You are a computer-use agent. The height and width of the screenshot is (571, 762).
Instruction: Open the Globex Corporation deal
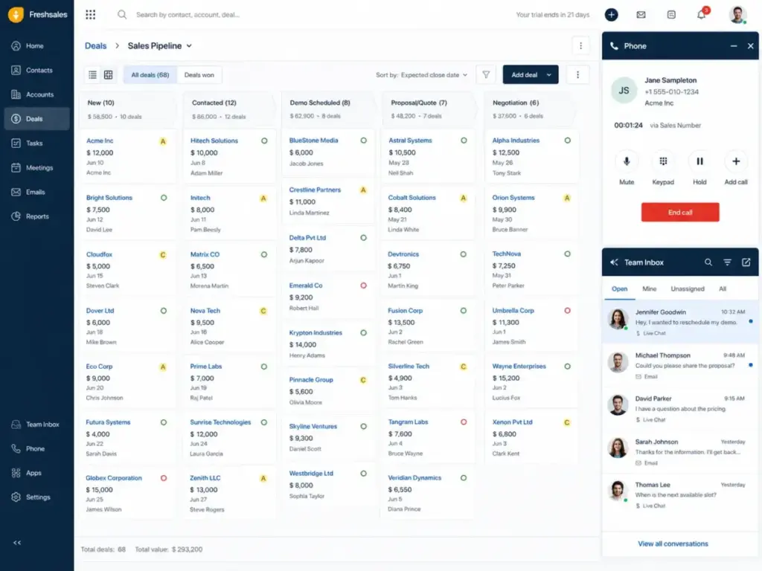coord(114,478)
